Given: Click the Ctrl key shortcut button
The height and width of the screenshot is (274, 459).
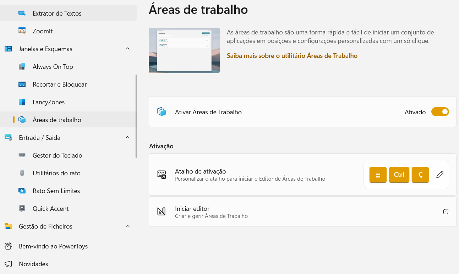Looking at the screenshot, I should point(399,175).
